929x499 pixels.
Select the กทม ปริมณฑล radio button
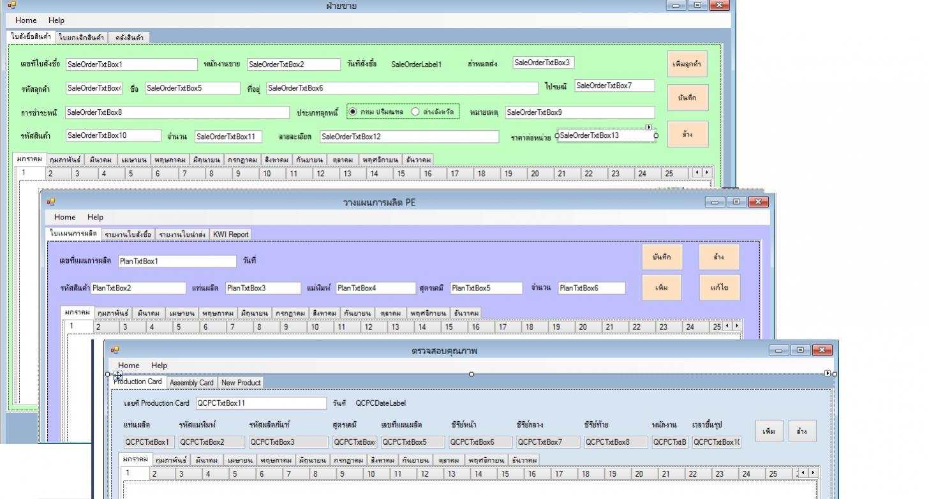[x=353, y=112]
